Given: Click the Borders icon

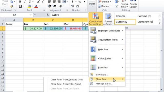Looking at the screenshot, I should point(20,6).
